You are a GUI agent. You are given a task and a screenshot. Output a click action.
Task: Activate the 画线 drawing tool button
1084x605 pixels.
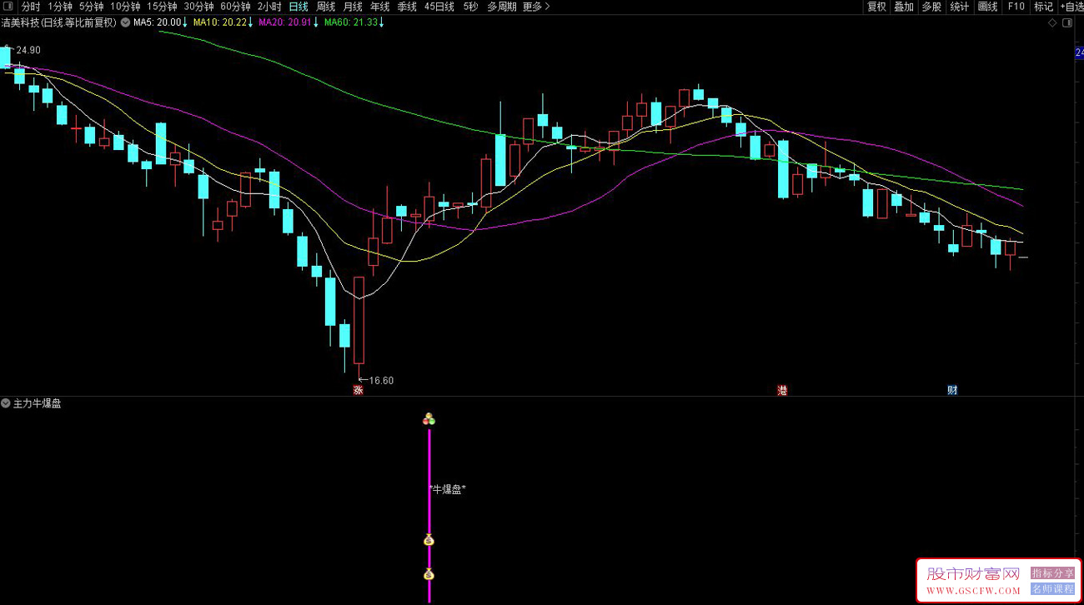tap(987, 7)
